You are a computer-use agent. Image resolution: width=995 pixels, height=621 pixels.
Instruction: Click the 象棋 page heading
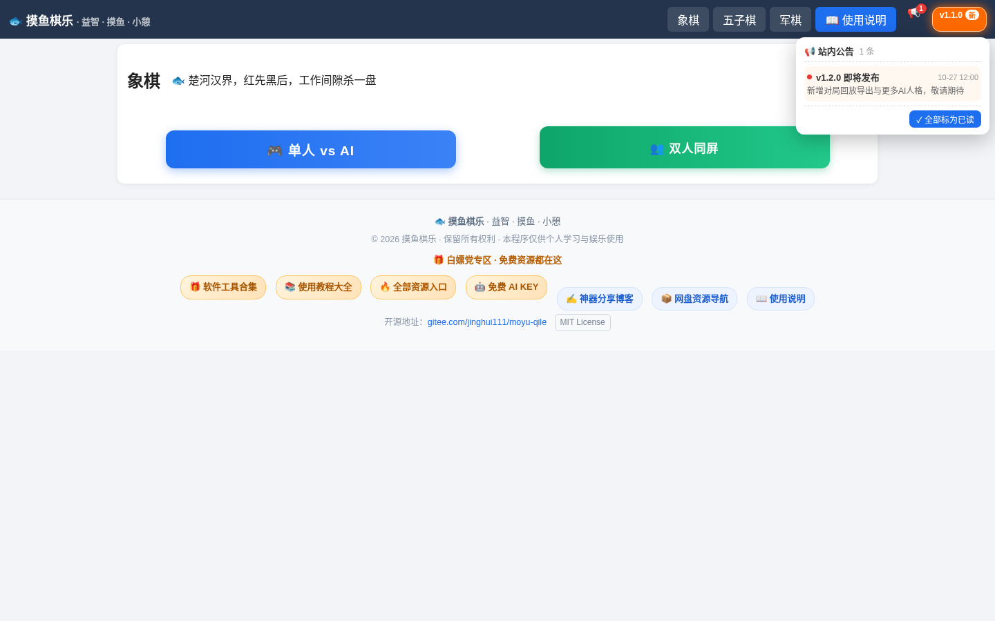coord(144,81)
